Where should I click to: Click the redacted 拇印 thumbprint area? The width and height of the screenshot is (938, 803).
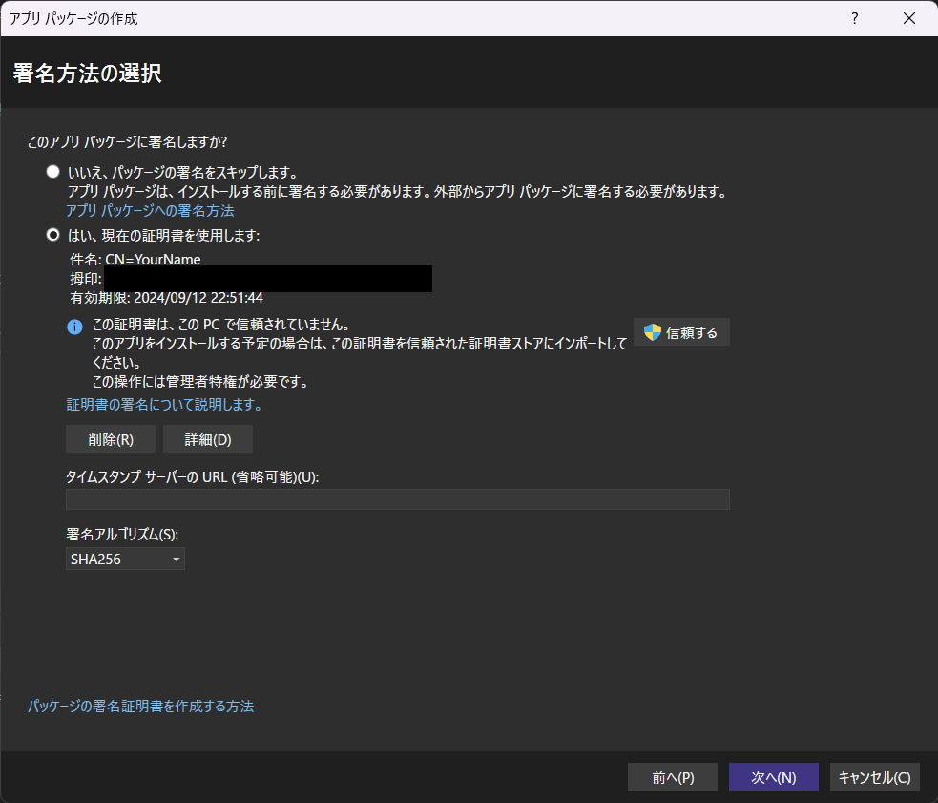tap(267, 278)
